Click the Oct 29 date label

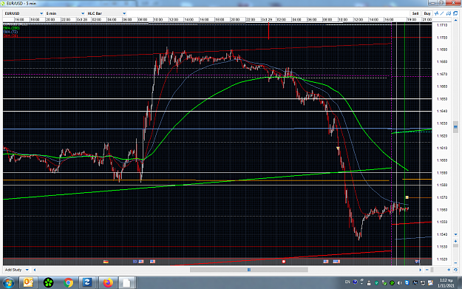tap(267, 20)
